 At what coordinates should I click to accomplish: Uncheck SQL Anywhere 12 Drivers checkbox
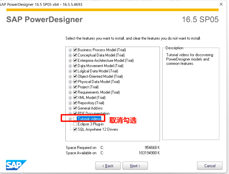75,129
